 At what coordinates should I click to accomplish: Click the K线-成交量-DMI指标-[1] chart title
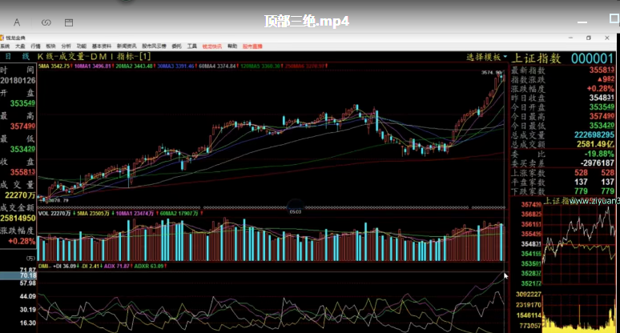point(94,57)
